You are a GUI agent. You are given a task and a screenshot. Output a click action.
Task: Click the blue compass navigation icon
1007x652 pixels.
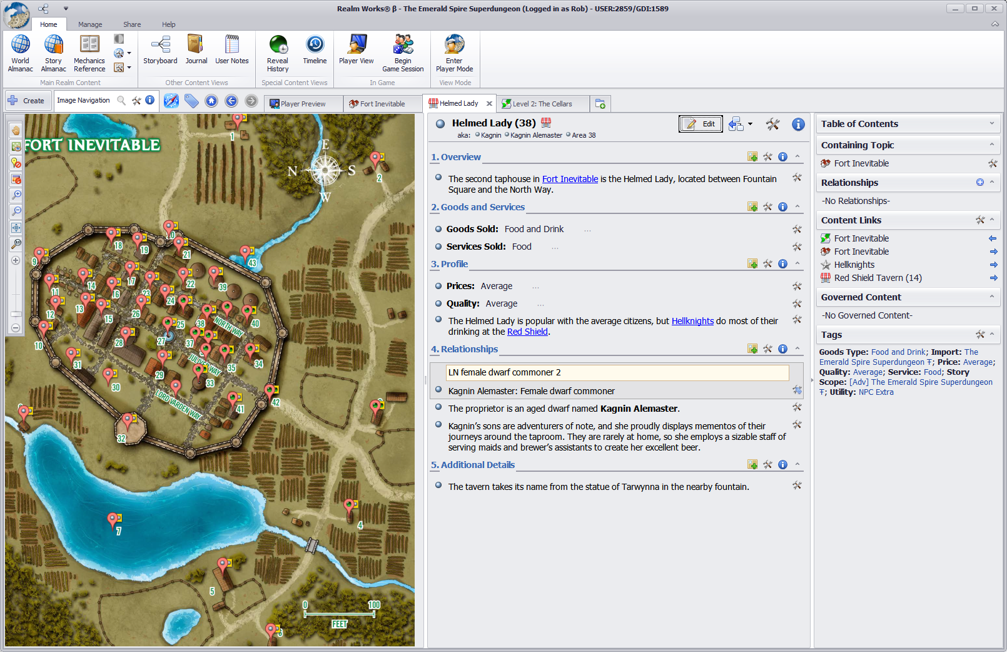coord(171,101)
